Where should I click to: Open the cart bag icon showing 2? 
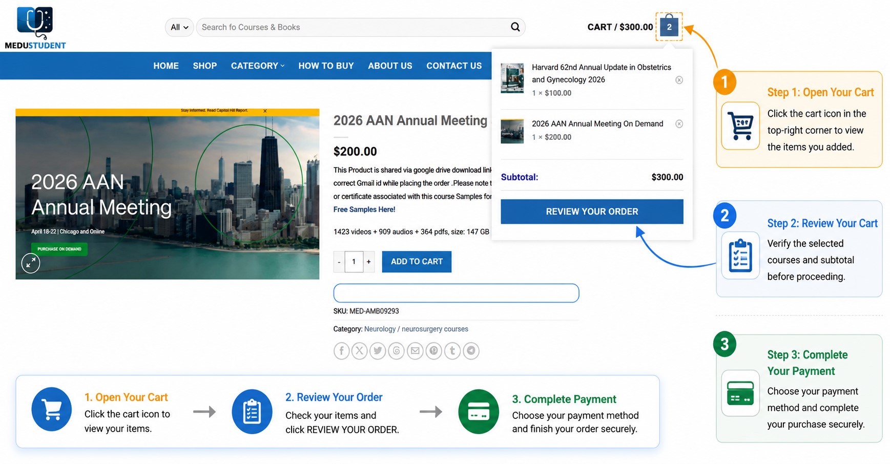coord(669,27)
